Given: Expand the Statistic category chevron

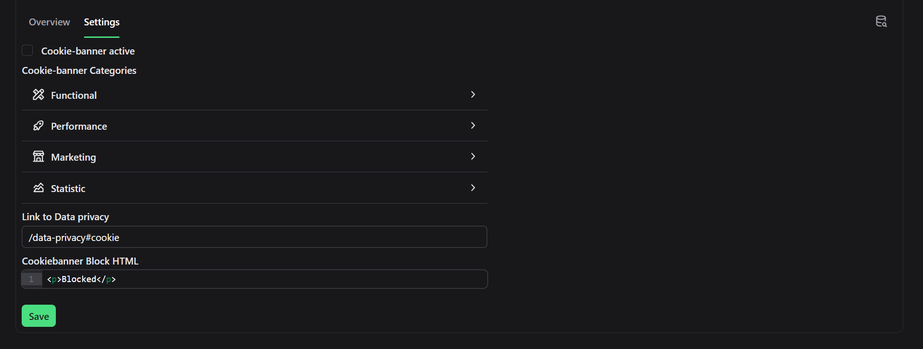Looking at the screenshot, I should coord(473,188).
